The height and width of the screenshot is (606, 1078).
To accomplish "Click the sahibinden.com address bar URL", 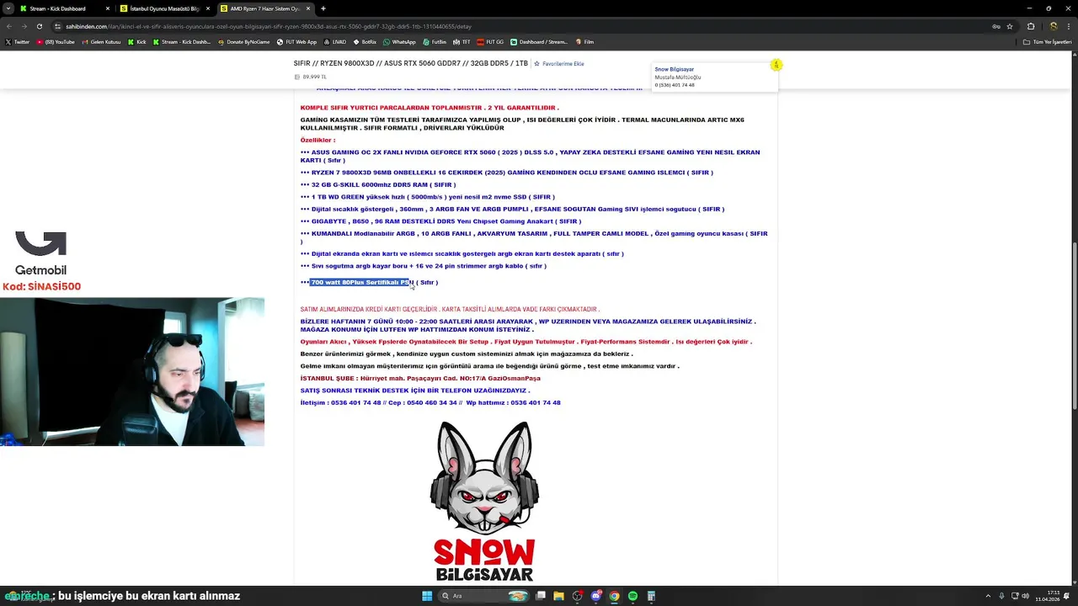I will tap(268, 26).
